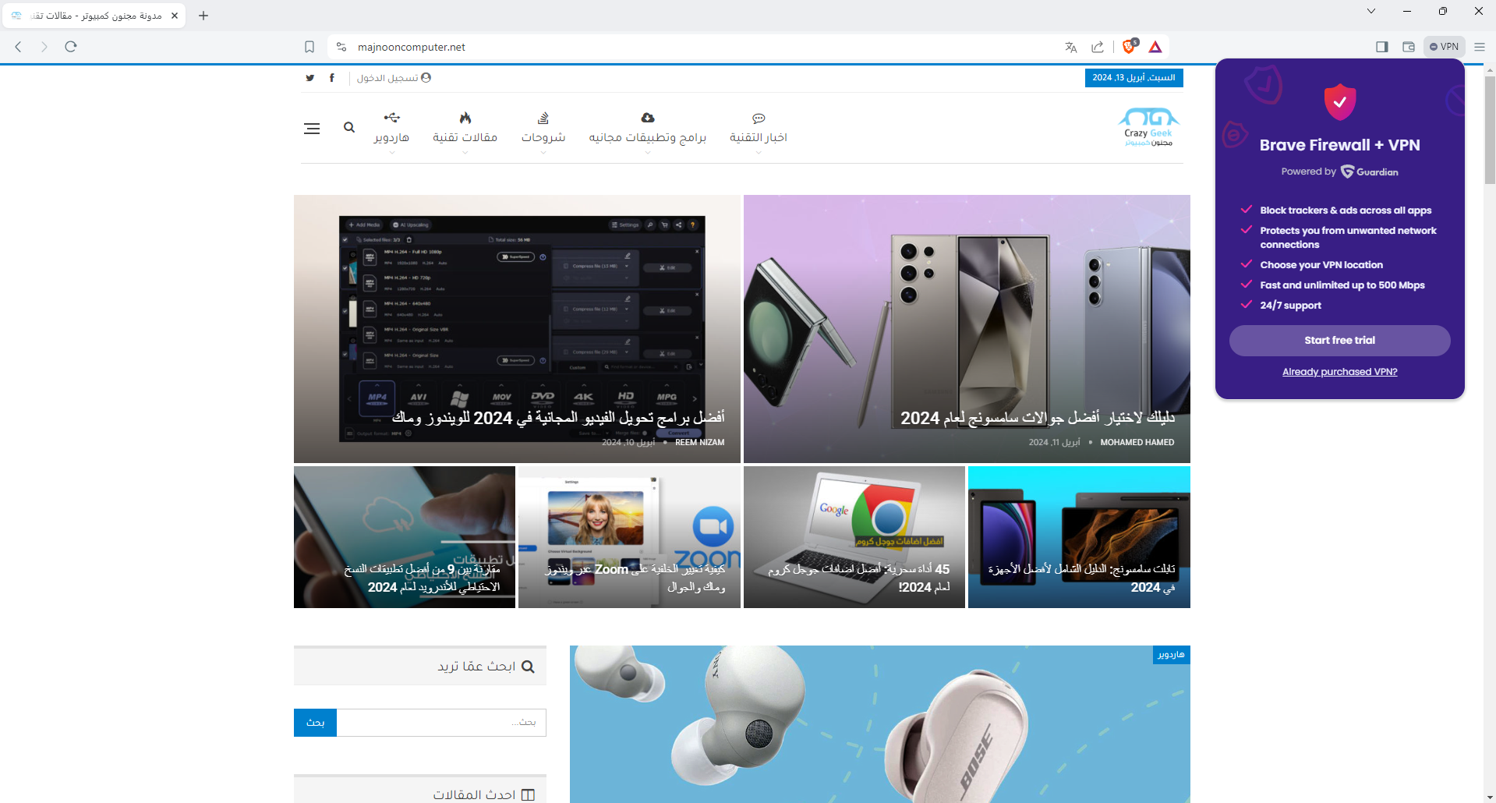Open the Brave Wallet icon
The height and width of the screenshot is (803, 1496).
(1409, 47)
